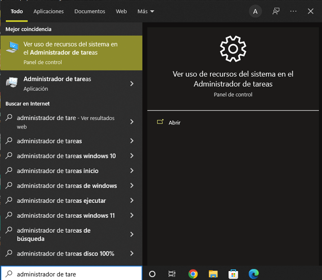
Task: Open the three-dots options menu
Action: (x=293, y=11)
